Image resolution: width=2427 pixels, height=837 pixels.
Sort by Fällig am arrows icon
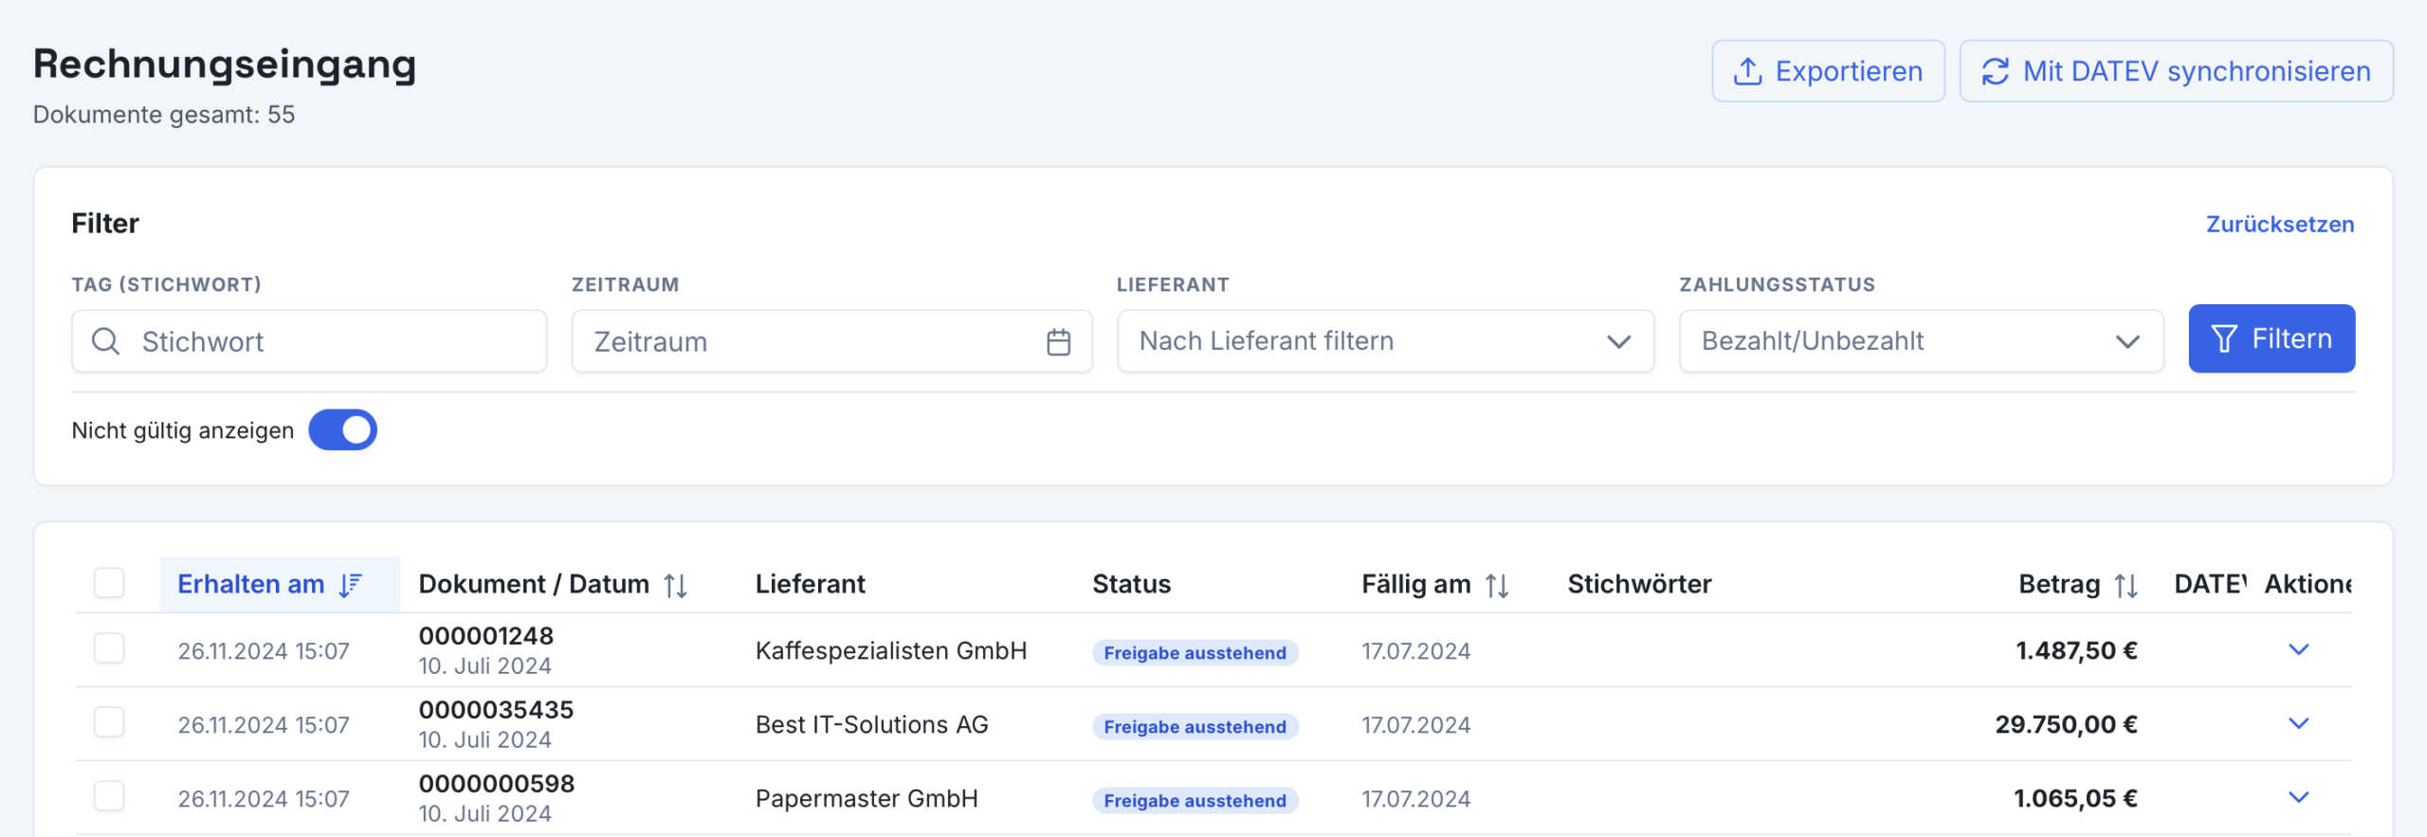(x=1497, y=585)
